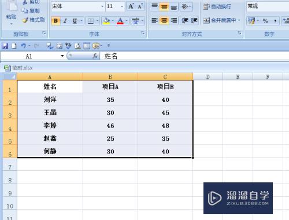The height and width of the screenshot is (220, 289).
Task: Click the spelling check icon in Quick Access
Action: [68, 46]
